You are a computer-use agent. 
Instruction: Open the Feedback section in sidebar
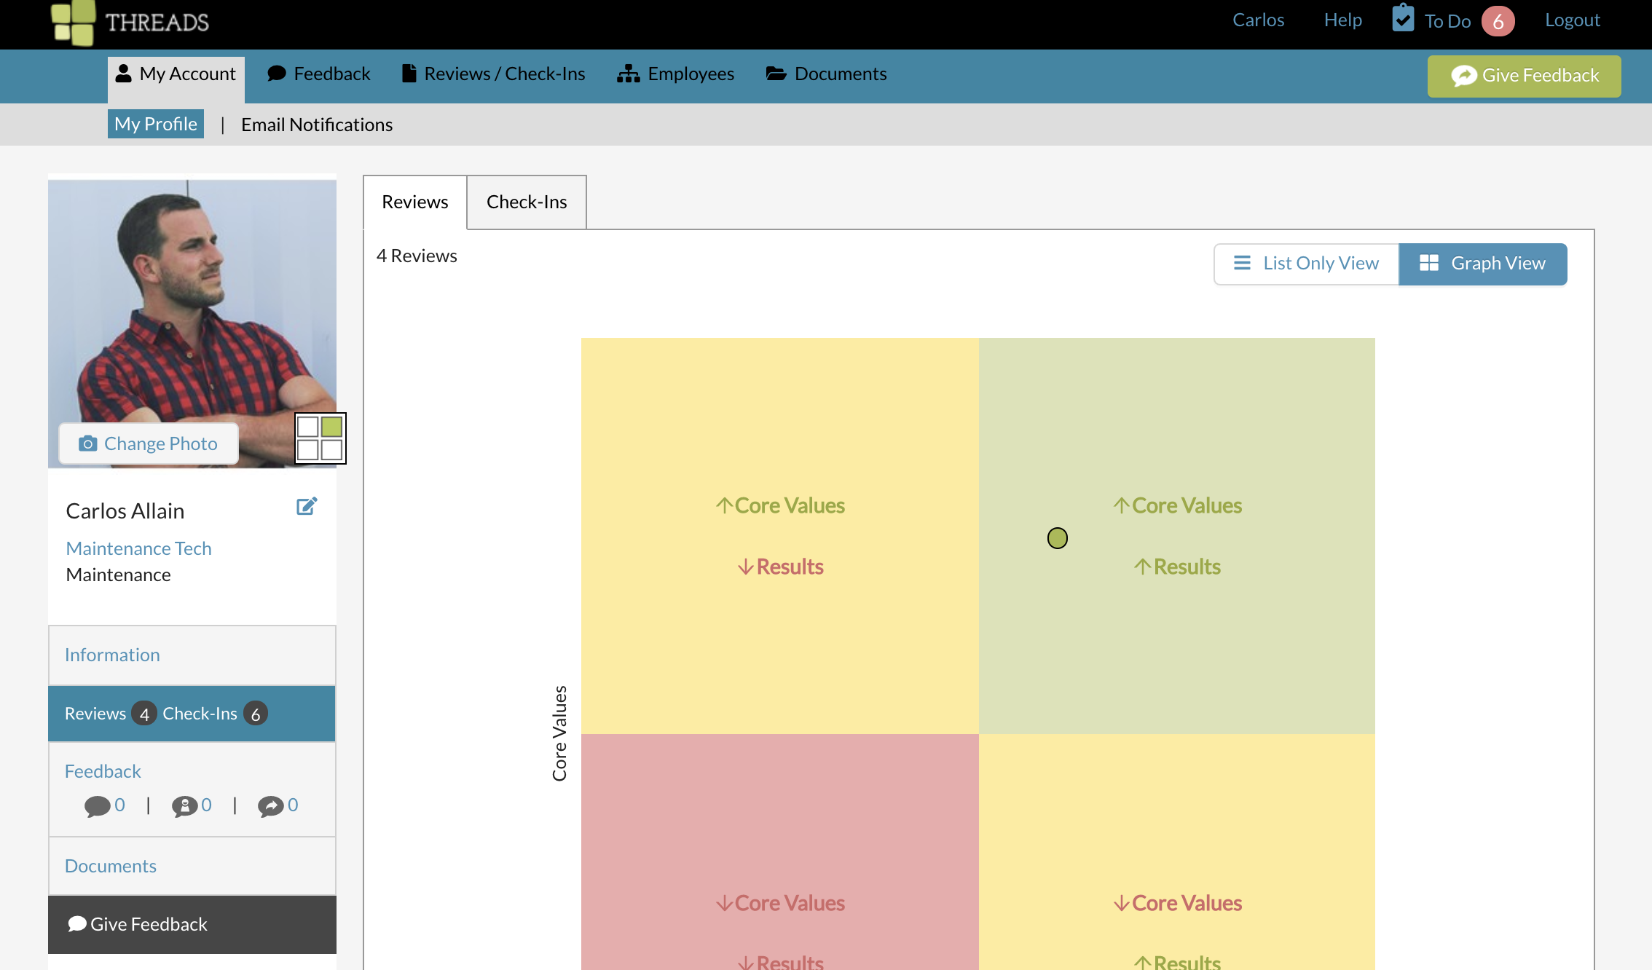(103, 770)
